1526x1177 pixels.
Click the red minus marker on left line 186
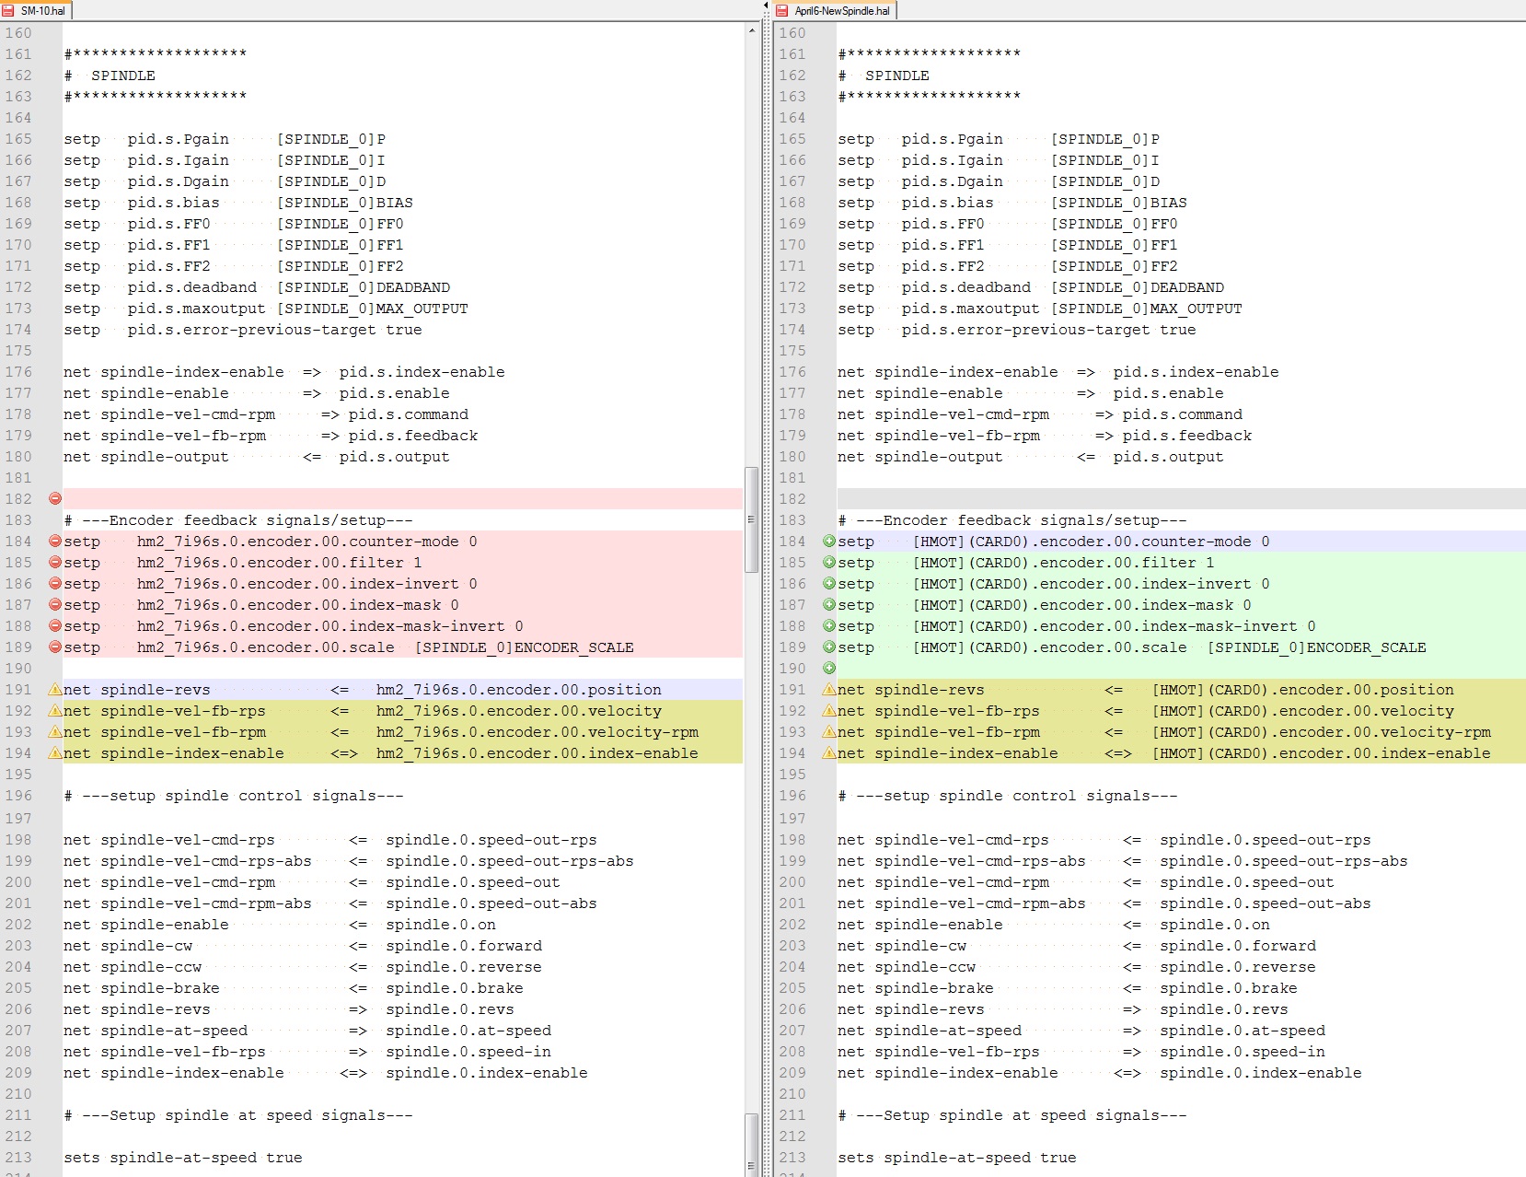point(55,584)
